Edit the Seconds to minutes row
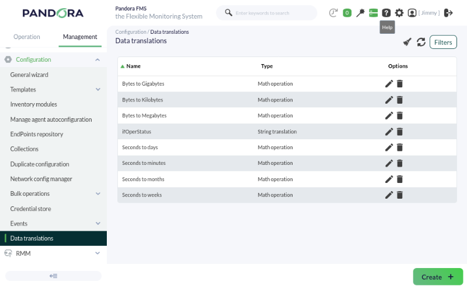This screenshot has height=289, width=467. [389, 163]
